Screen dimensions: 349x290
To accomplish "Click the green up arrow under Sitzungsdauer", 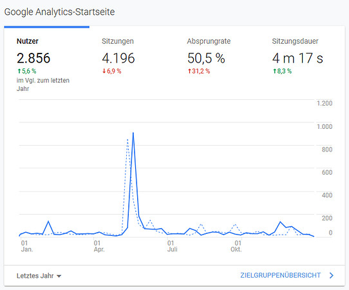I will (x=274, y=71).
